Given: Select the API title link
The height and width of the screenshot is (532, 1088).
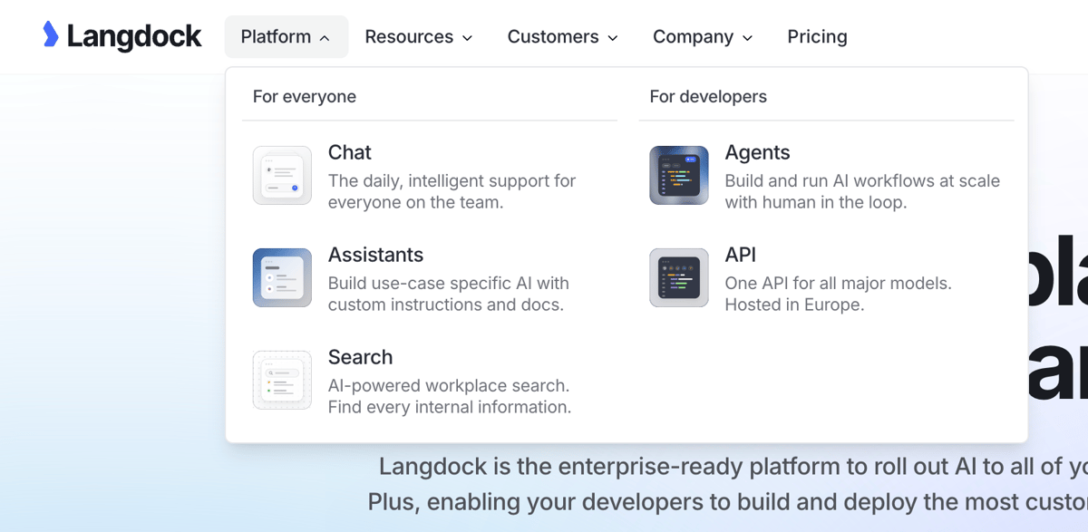Looking at the screenshot, I should coord(740,255).
